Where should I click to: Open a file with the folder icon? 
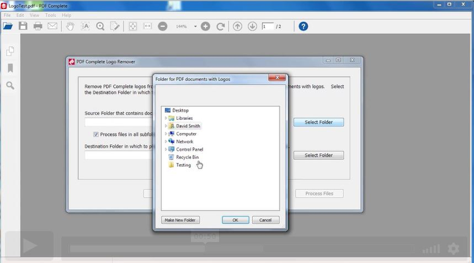[x=8, y=26]
